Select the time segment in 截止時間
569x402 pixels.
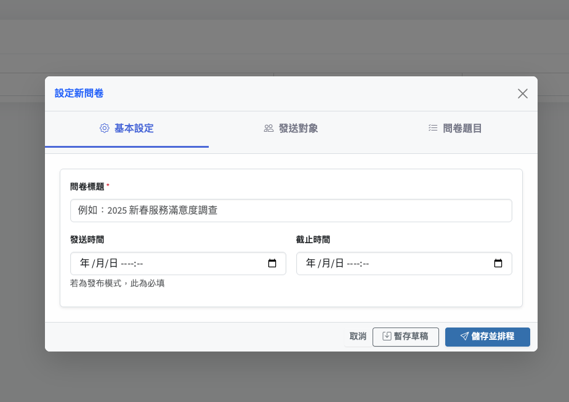point(358,263)
